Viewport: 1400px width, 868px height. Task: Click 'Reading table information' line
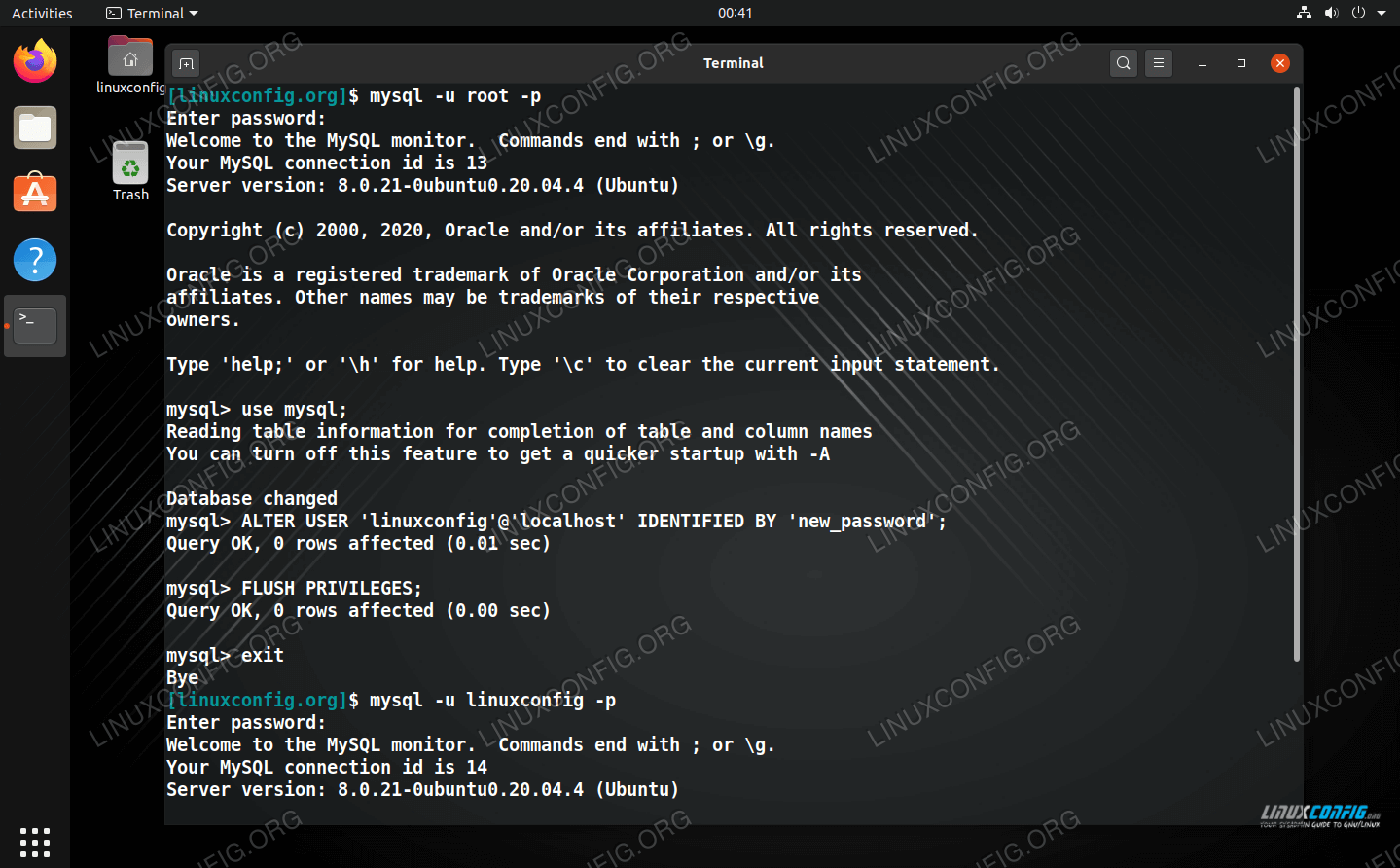coord(520,432)
